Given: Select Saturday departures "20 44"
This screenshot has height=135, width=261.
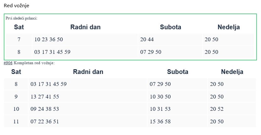Looking at the screenshot, I should [147, 40].
